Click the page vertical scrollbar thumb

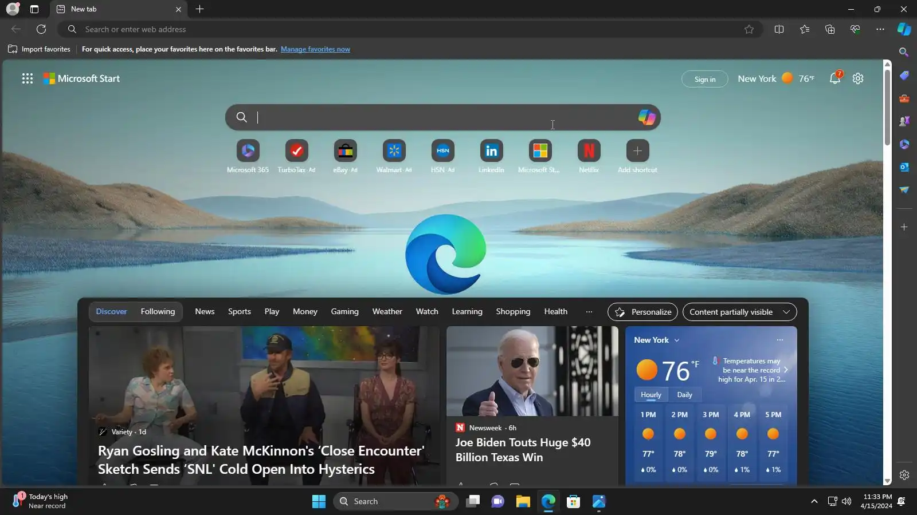point(887,106)
